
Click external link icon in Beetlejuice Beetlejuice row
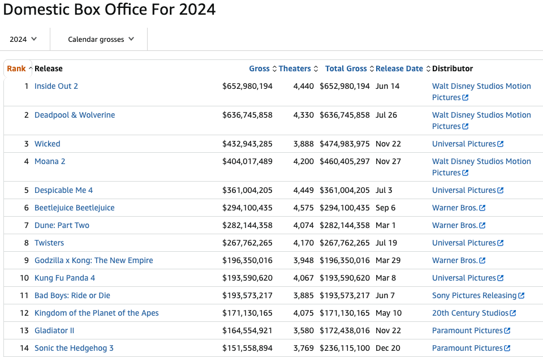point(482,208)
